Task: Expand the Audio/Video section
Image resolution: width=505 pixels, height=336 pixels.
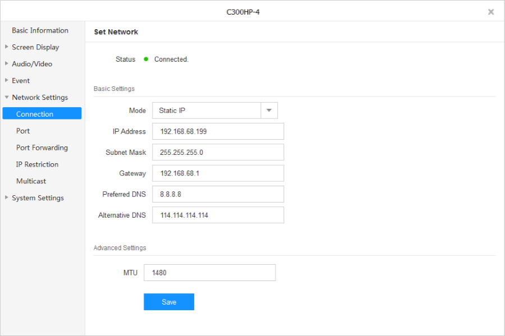Action: pyautogui.click(x=31, y=64)
